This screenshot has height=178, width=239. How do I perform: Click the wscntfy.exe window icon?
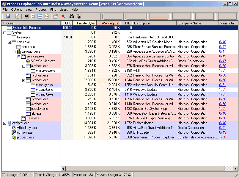(x=33, y=85)
